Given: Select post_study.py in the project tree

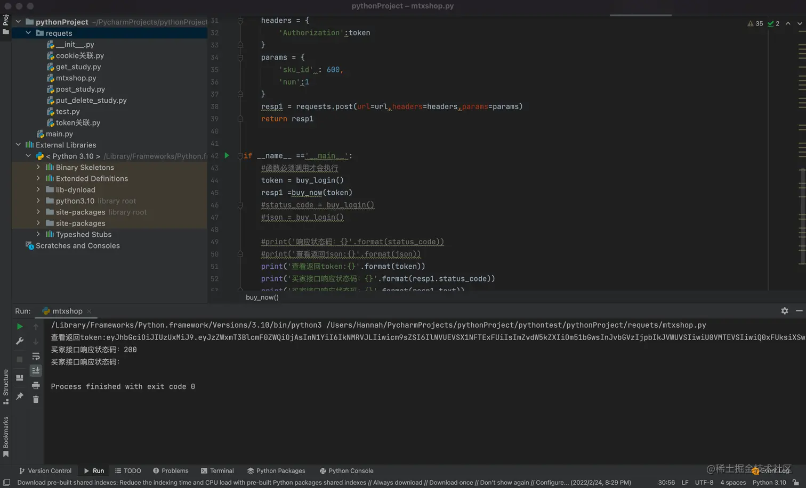Looking at the screenshot, I should coord(80,89).
